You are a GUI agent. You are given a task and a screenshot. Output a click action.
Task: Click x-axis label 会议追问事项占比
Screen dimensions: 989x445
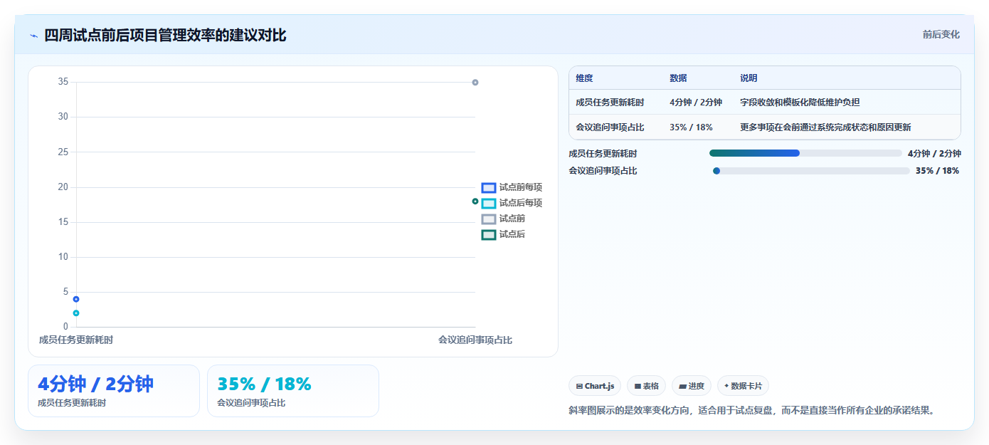coord(475,340)
